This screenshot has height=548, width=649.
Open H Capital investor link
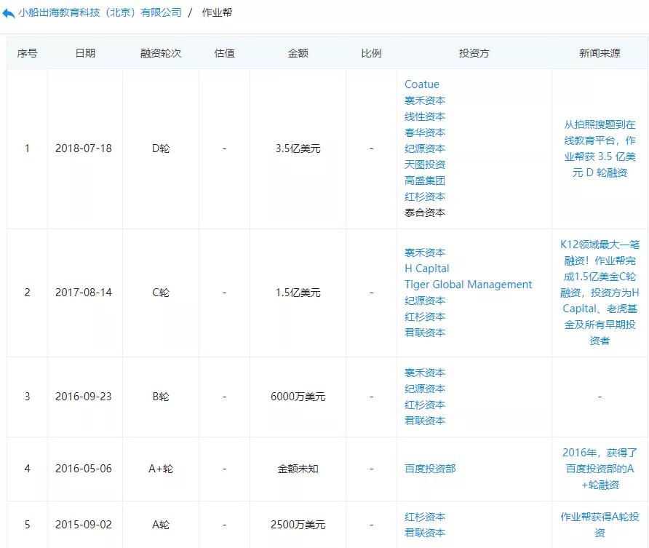coord(427,269)
